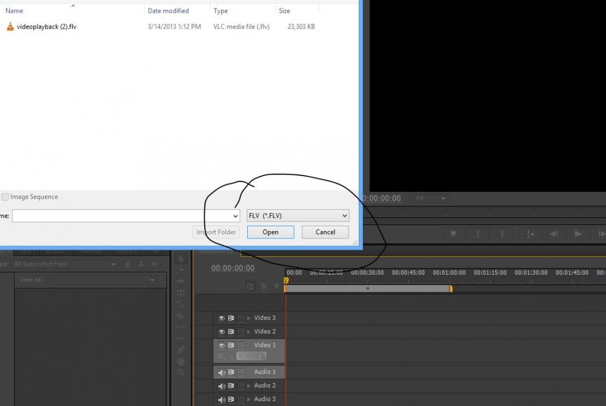The image size is (606, 406).
Task: Click Add Marker button in program monitor
Action: tap(453, 234)
